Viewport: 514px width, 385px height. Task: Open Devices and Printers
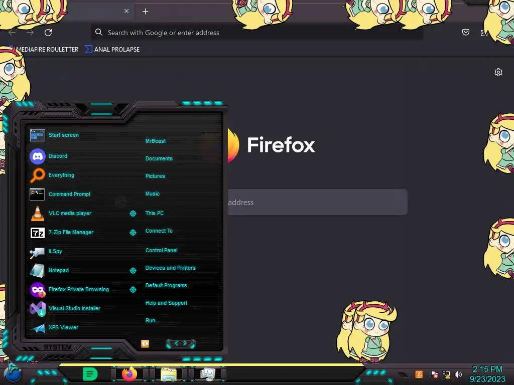click(x=170, y=268)
